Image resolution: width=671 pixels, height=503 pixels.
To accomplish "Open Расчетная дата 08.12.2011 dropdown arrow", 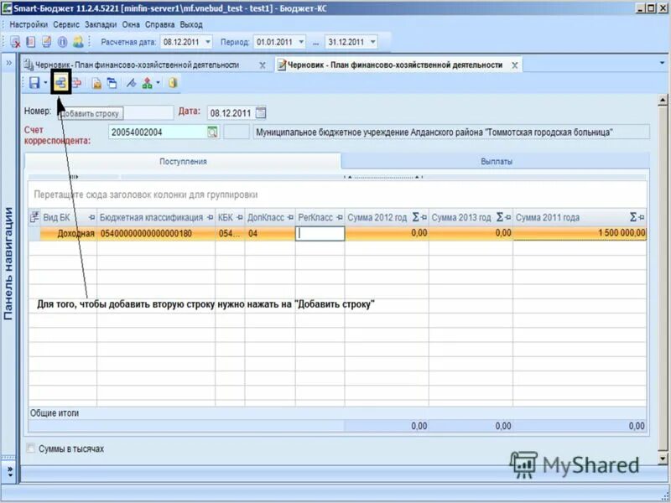I will (x=208, y=42).
